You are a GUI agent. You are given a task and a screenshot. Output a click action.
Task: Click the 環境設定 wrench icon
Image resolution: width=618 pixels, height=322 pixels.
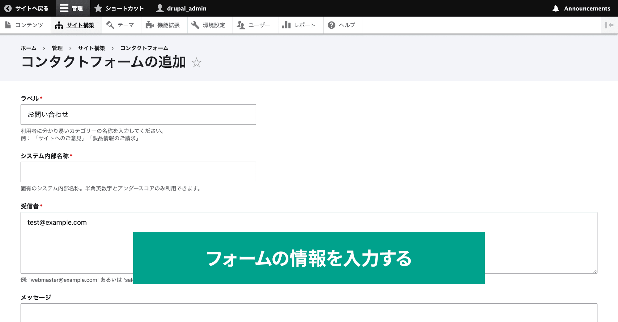pos(195,25)
